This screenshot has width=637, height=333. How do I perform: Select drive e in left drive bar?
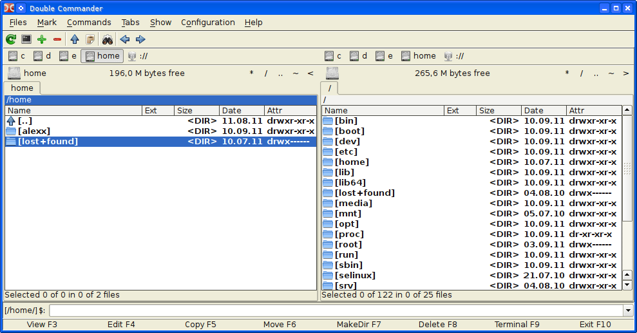click(x=68, y=56)
